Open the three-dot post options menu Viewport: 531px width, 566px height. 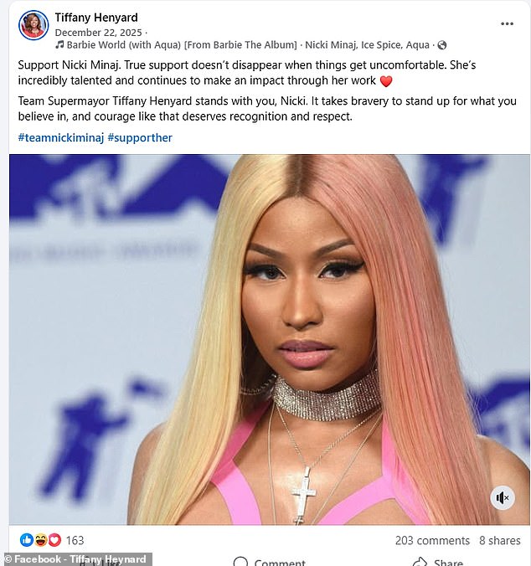pos(507,23)
